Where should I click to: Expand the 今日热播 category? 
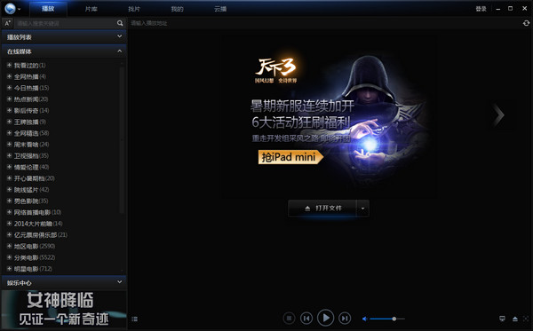pos(9,88)
